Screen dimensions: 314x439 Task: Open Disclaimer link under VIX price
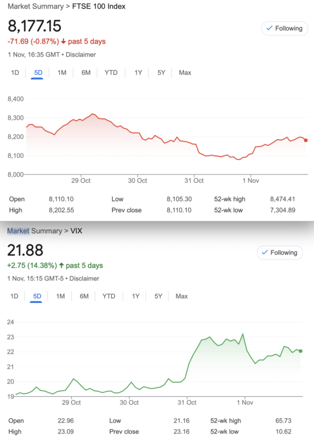pyautogui.click(x=84, y=279)
